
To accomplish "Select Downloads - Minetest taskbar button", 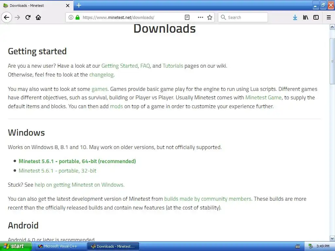I will tap(113, 246).
